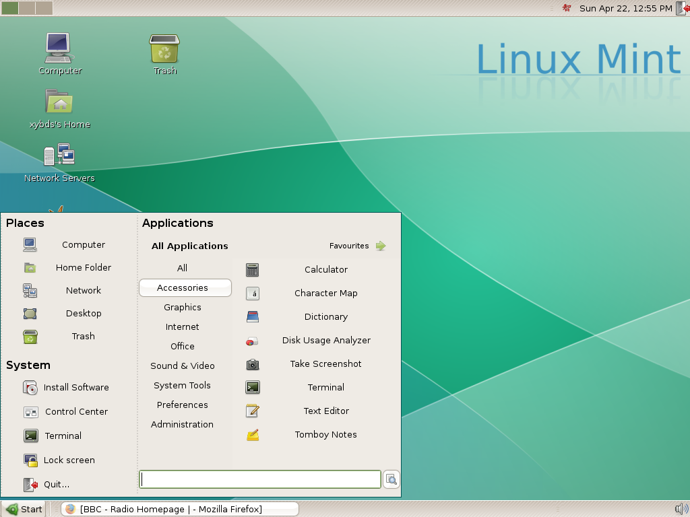Select the Preferences category
Viewport: 690px width, 517px height.
(x=182, y=405)
